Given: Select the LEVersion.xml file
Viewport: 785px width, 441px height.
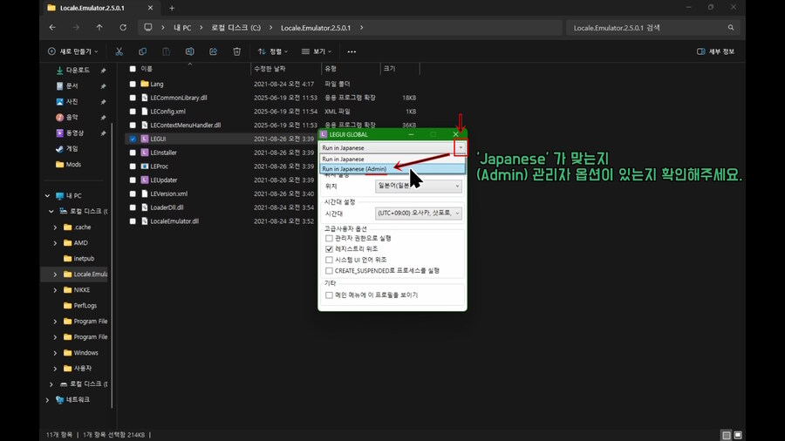Looking at the screenshot, I should 168,193.
